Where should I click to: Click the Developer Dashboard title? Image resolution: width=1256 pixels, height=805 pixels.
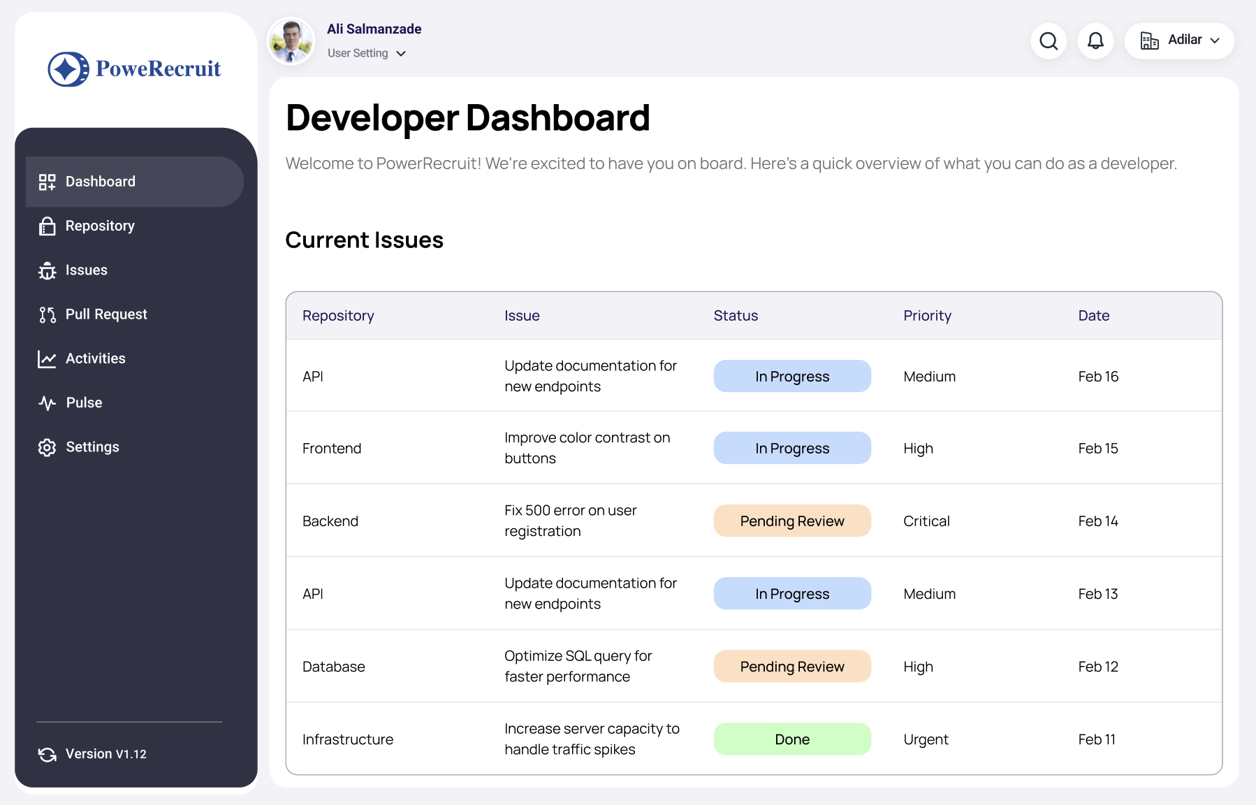coord(467,117)
